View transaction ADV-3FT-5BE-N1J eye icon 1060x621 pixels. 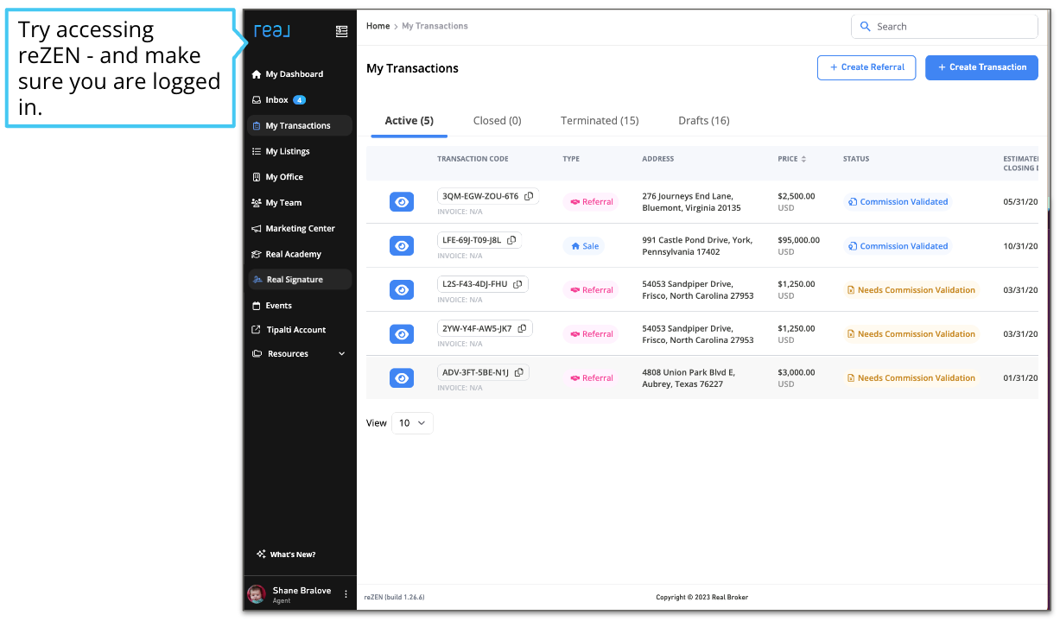pos(402,378)
